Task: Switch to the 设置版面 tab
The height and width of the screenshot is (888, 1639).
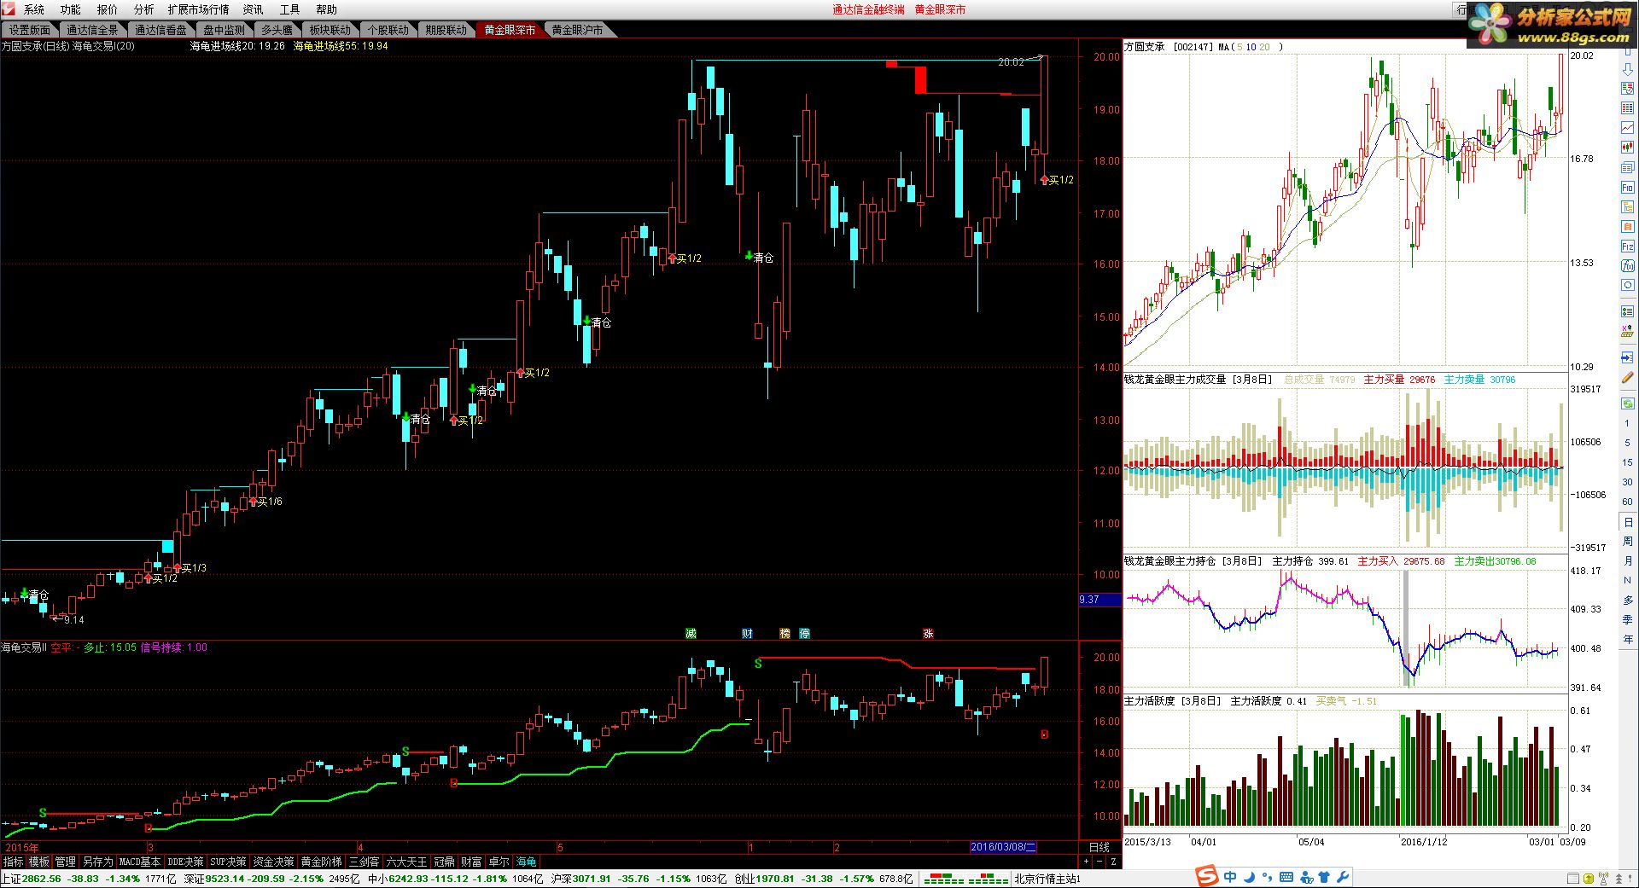Action: point(30,30)
